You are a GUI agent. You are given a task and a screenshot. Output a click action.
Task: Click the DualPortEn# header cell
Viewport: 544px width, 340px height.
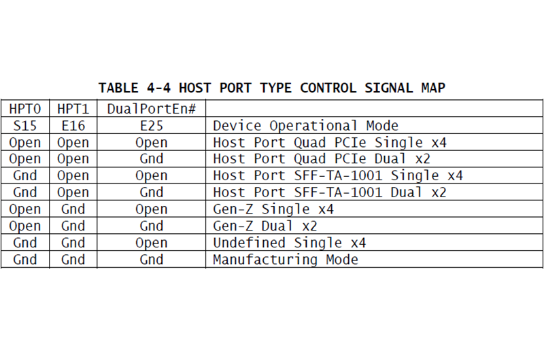click(151, 109)
